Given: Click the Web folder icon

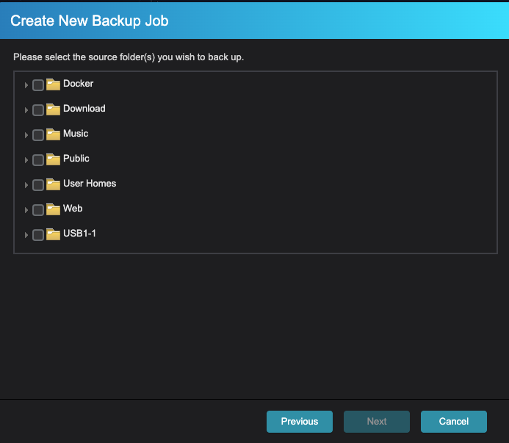Looking at the screenshot, I should point(53,209).
